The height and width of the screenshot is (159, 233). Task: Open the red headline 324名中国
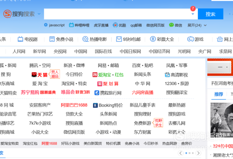point(223,146)
